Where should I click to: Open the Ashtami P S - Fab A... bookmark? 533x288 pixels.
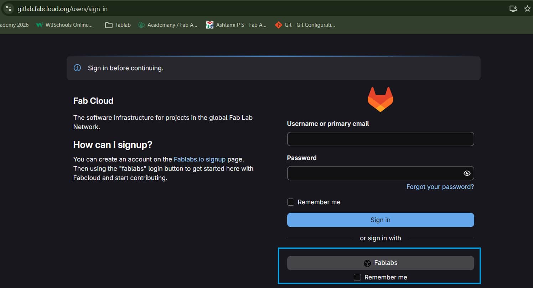coord(236,25)
